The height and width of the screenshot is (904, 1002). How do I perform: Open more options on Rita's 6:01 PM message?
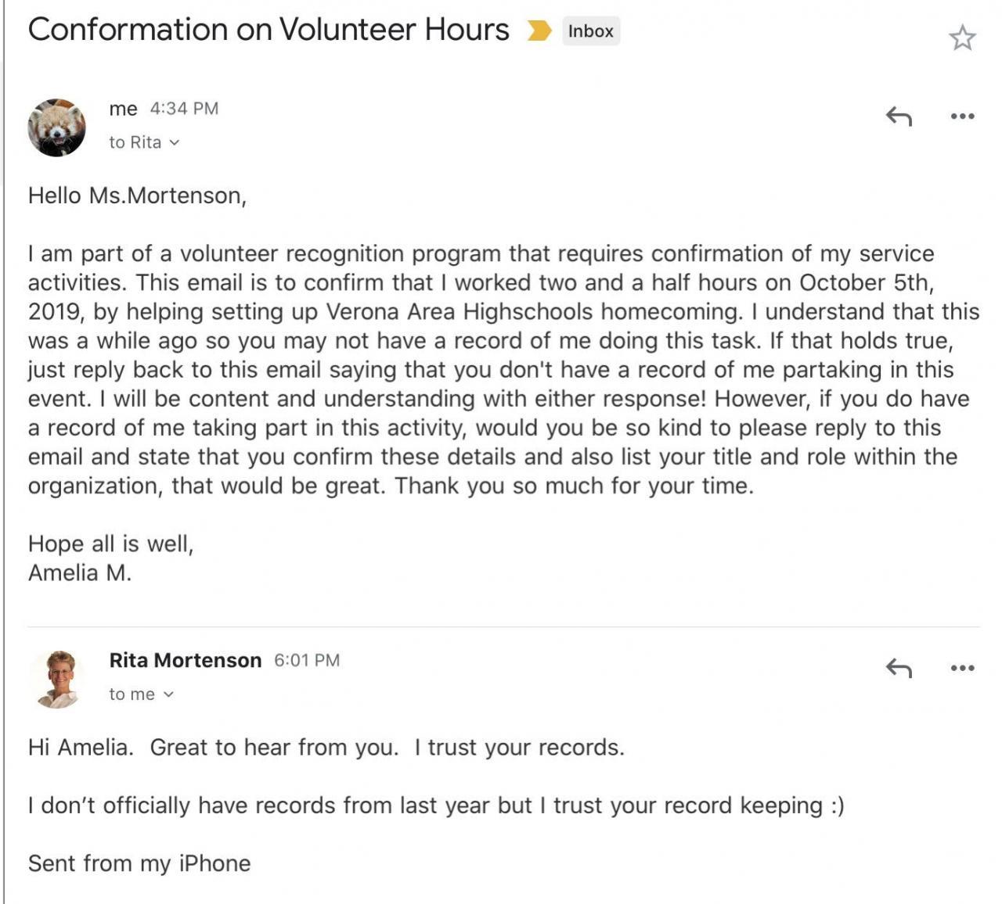(962, 668)
